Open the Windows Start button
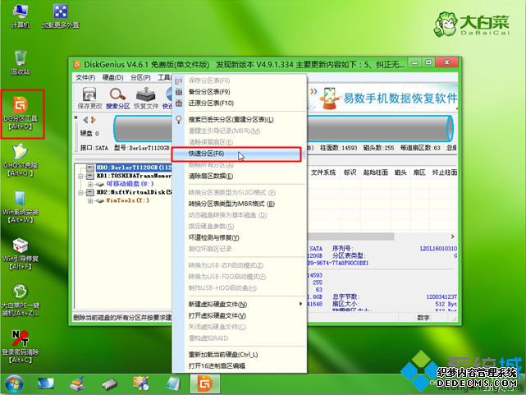Image resolution: width=526 pixels, height=395 pixels. coord(13,384)
